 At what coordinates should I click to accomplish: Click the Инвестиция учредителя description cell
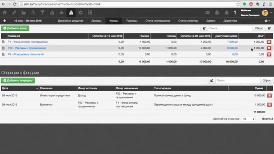pyautogui.click(x=55, y=95)
